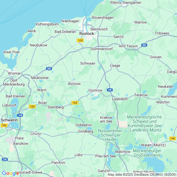Screen dimensions: 177x177
Task: Click the A20 shield near Amt Tessin
Action: (144, 45)
